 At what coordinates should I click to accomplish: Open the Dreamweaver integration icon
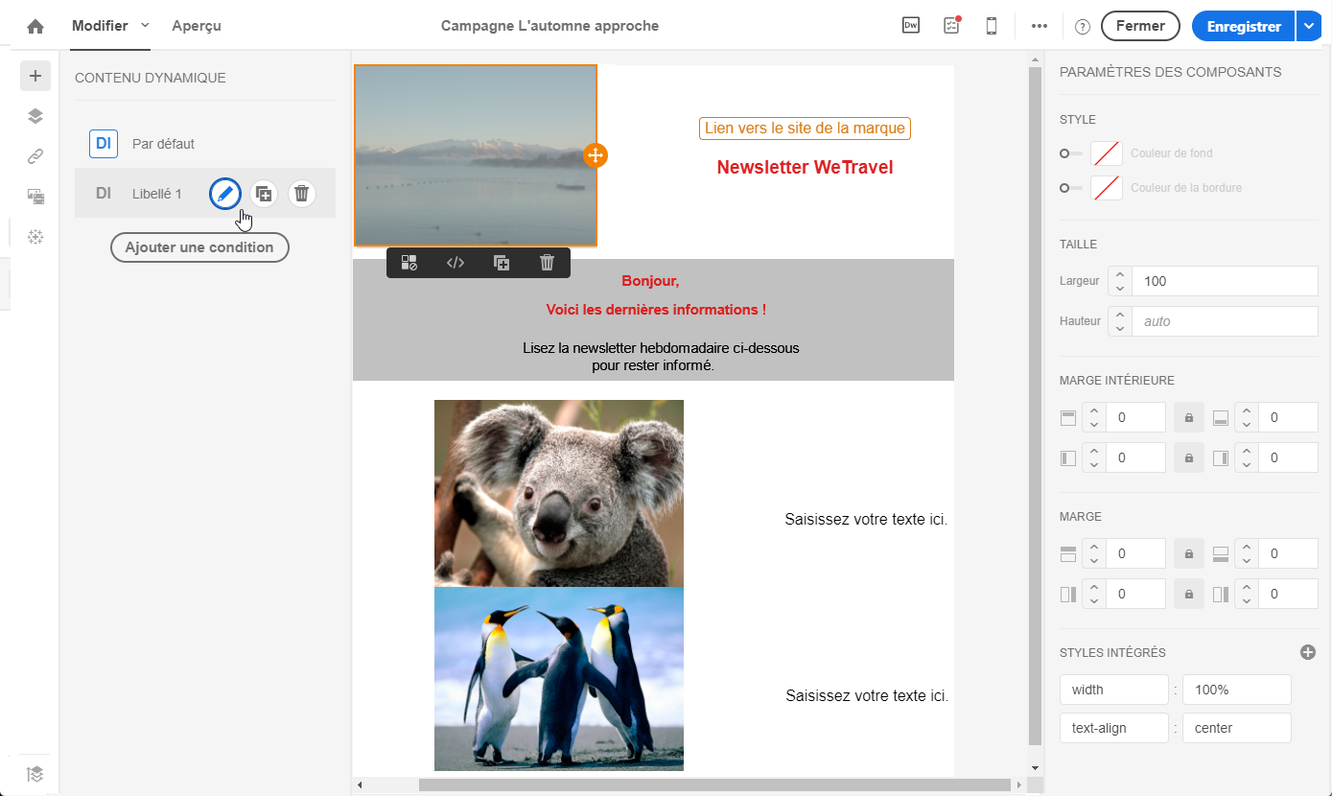coord(911,26)
